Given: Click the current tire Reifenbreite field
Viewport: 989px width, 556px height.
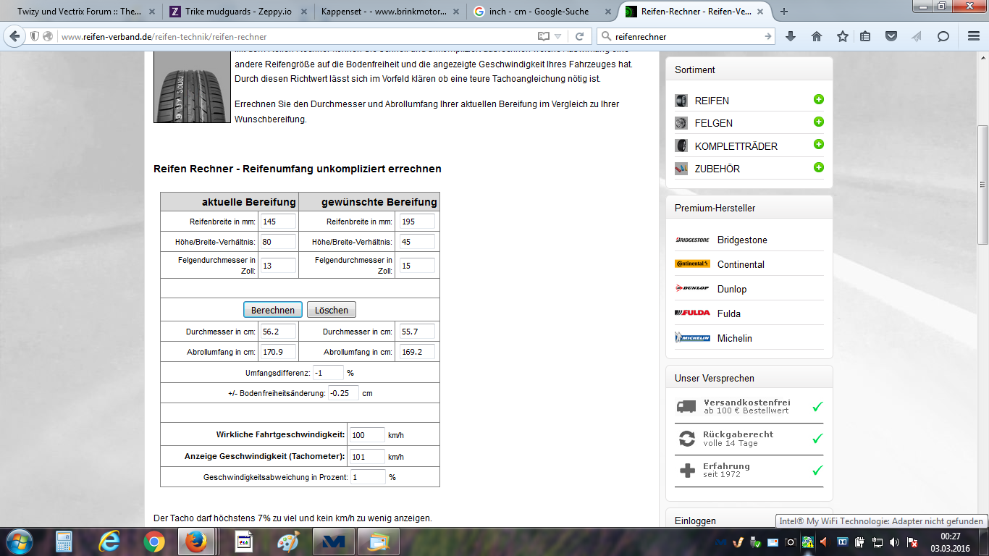Looking at the screenshot, I should (x=278, y=222).
